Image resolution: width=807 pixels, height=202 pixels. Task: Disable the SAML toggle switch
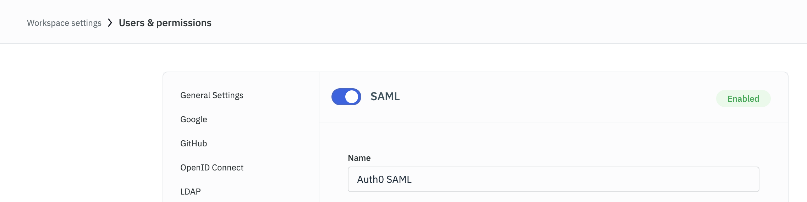point(346,97)
